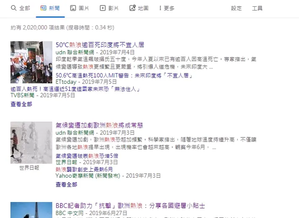Image resolution: width=299 pixels, height=218 pixels.
Task: Open BBC headline 抗擊歐洲熱浪
Action: [130, 206]
